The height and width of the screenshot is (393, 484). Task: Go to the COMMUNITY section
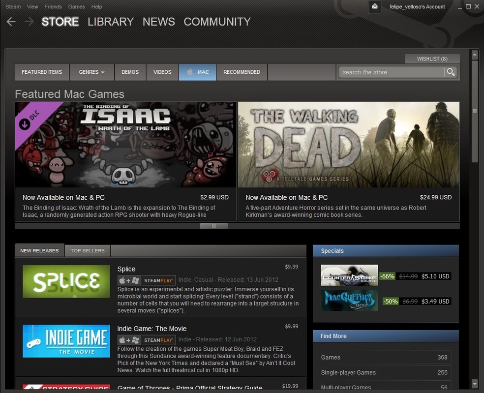click(x=217, y=22)
